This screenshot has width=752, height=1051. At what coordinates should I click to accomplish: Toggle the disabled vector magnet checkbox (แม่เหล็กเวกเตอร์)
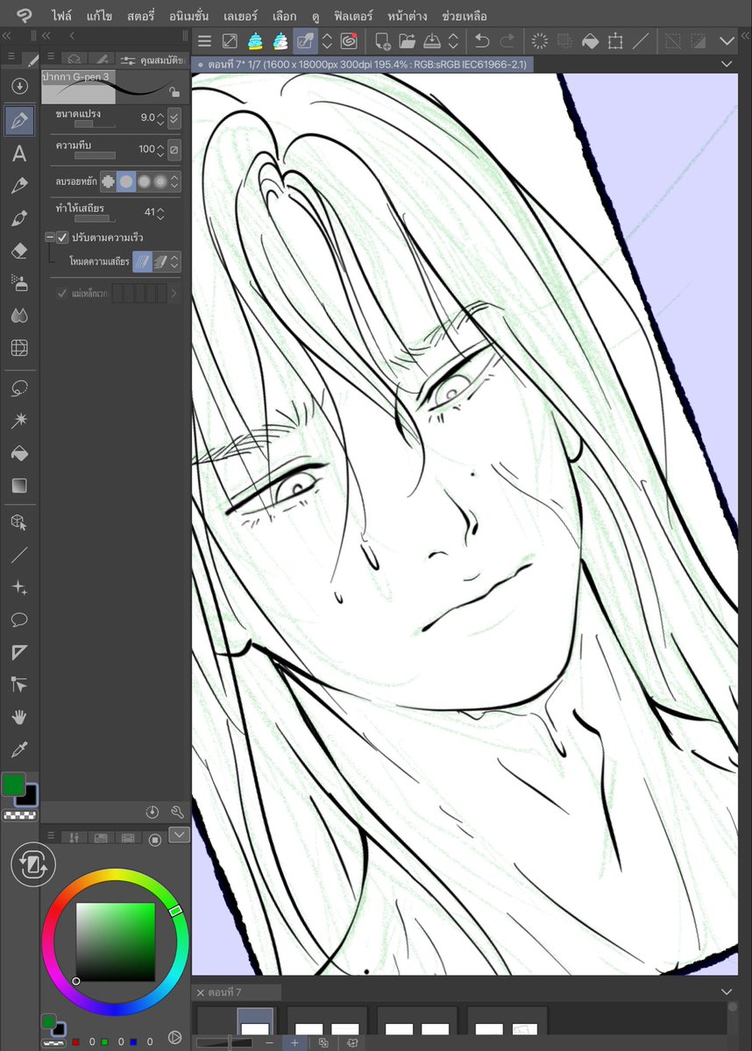tap(62, 293)
